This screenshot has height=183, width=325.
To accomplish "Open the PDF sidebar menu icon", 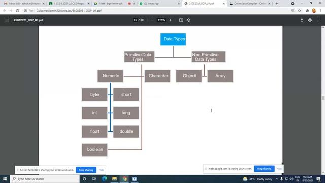I will point(7,20).
